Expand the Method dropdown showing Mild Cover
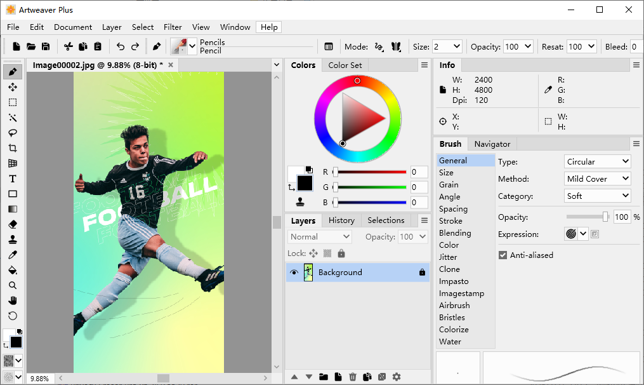Viewport: 644px width, 385px height. 598,179
